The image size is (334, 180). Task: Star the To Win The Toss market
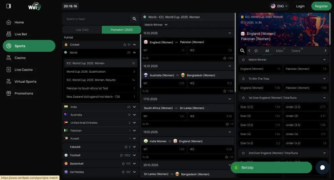[243, 79]
